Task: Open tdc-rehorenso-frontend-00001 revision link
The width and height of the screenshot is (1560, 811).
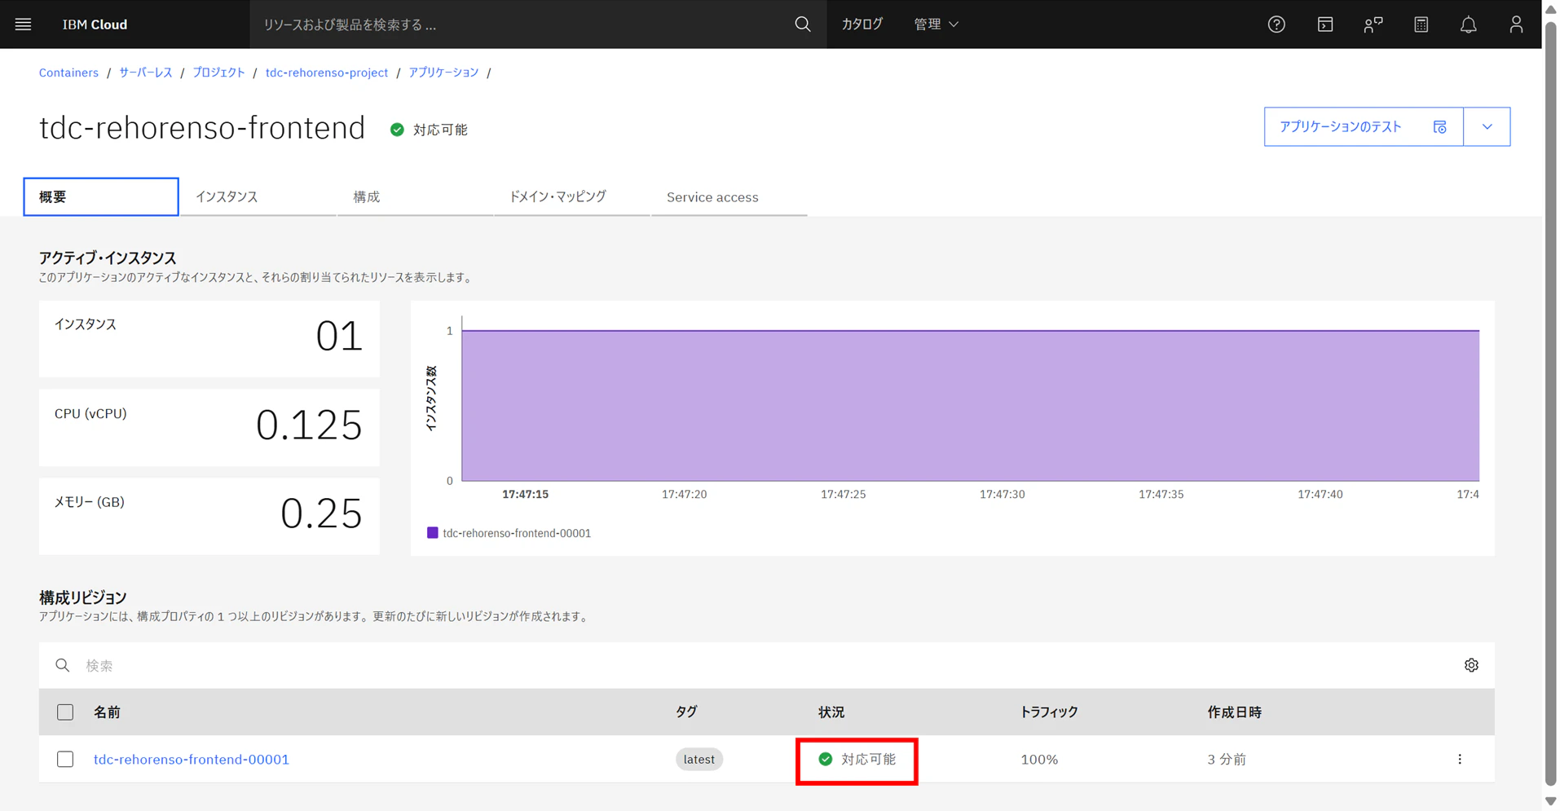Action: pos(192,759)
